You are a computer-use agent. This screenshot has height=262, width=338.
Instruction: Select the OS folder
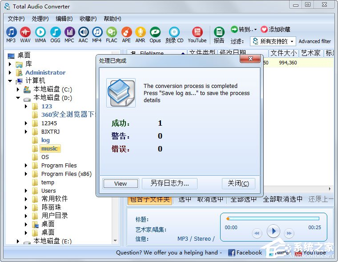(45, 157)
